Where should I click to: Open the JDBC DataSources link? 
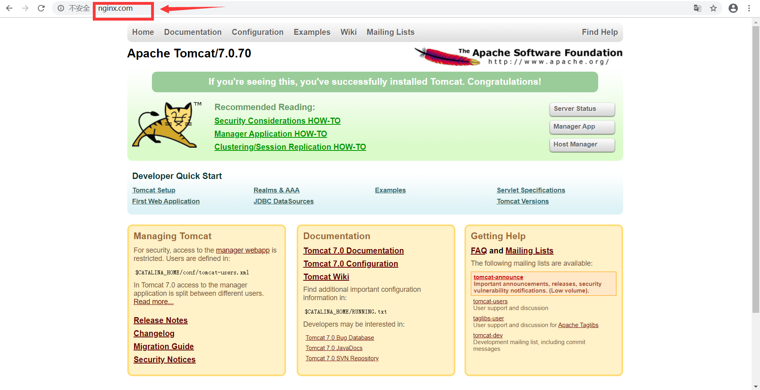(x=284, y=201)
